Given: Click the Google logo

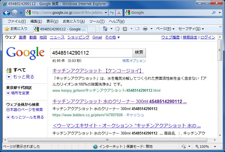Looking at the screenshot, I should pos(25,53).
